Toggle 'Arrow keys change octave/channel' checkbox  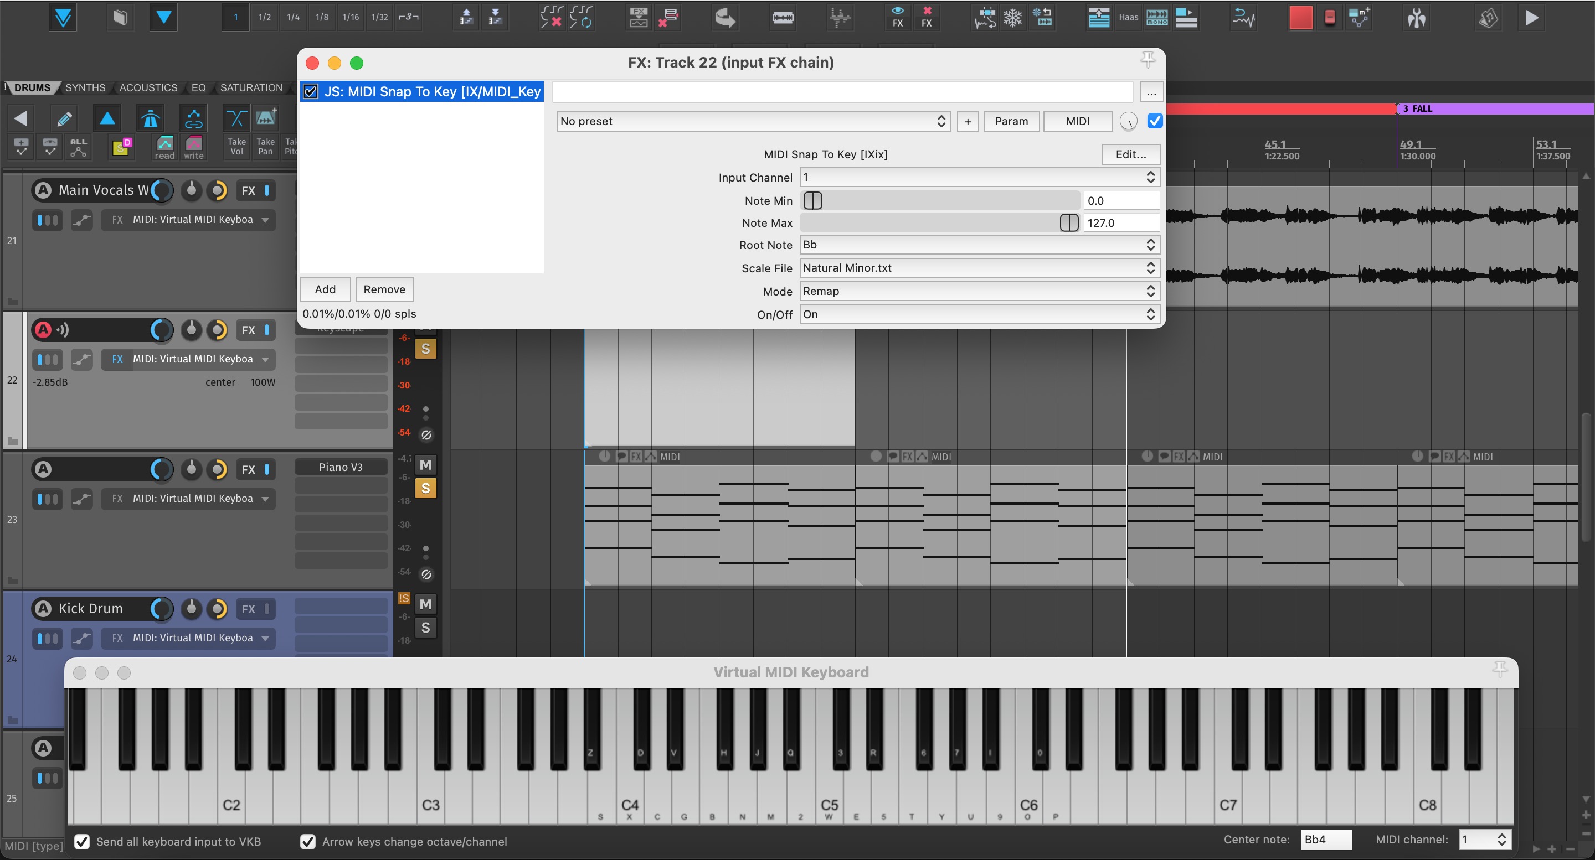(308, 841)
